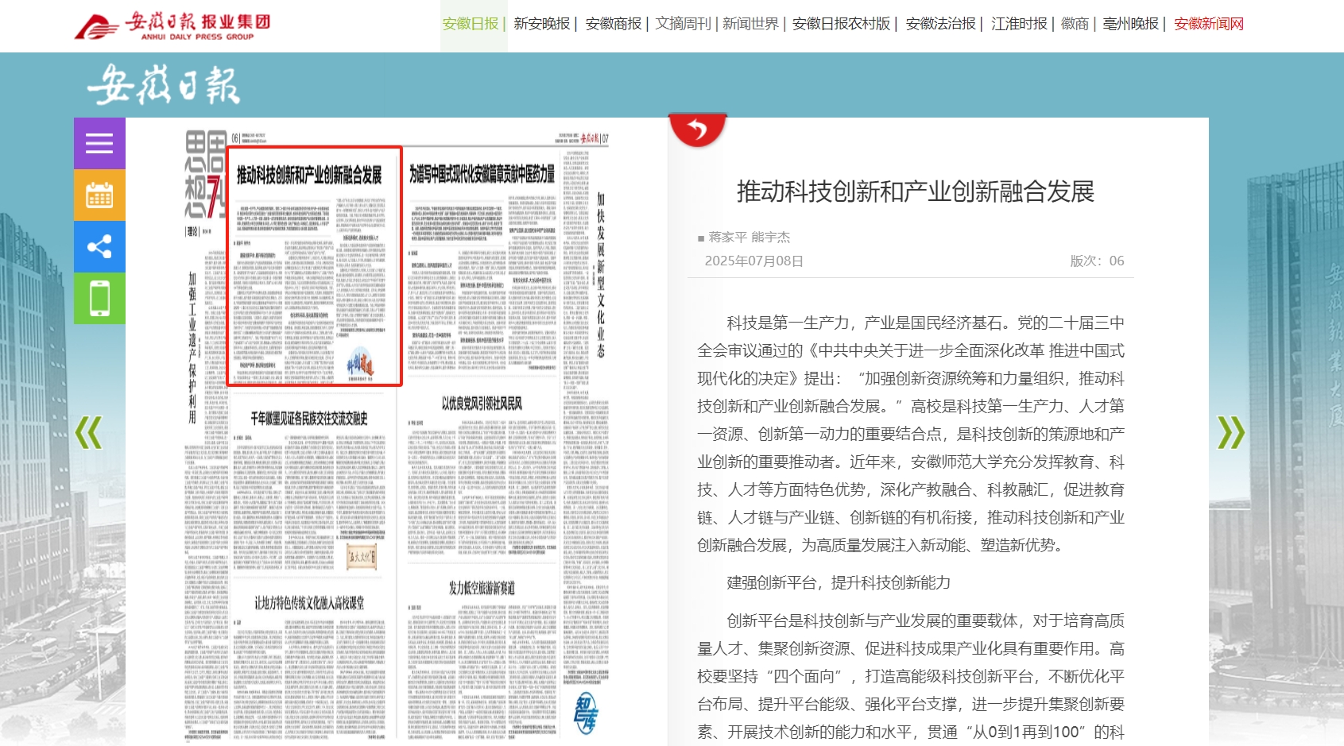This screenshot has width=1344, height=746.
Task: Open article 为谱写中国式现代化安徽篇章贡献中医药力量 on the page
Action: coord(482,175)
